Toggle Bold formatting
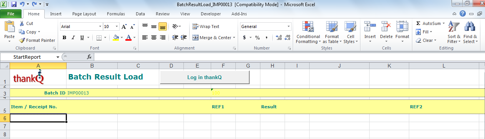 tap(64, 38)
